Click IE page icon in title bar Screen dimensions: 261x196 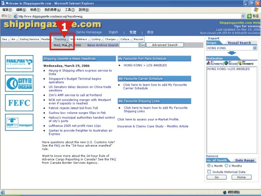coord(2,3)
